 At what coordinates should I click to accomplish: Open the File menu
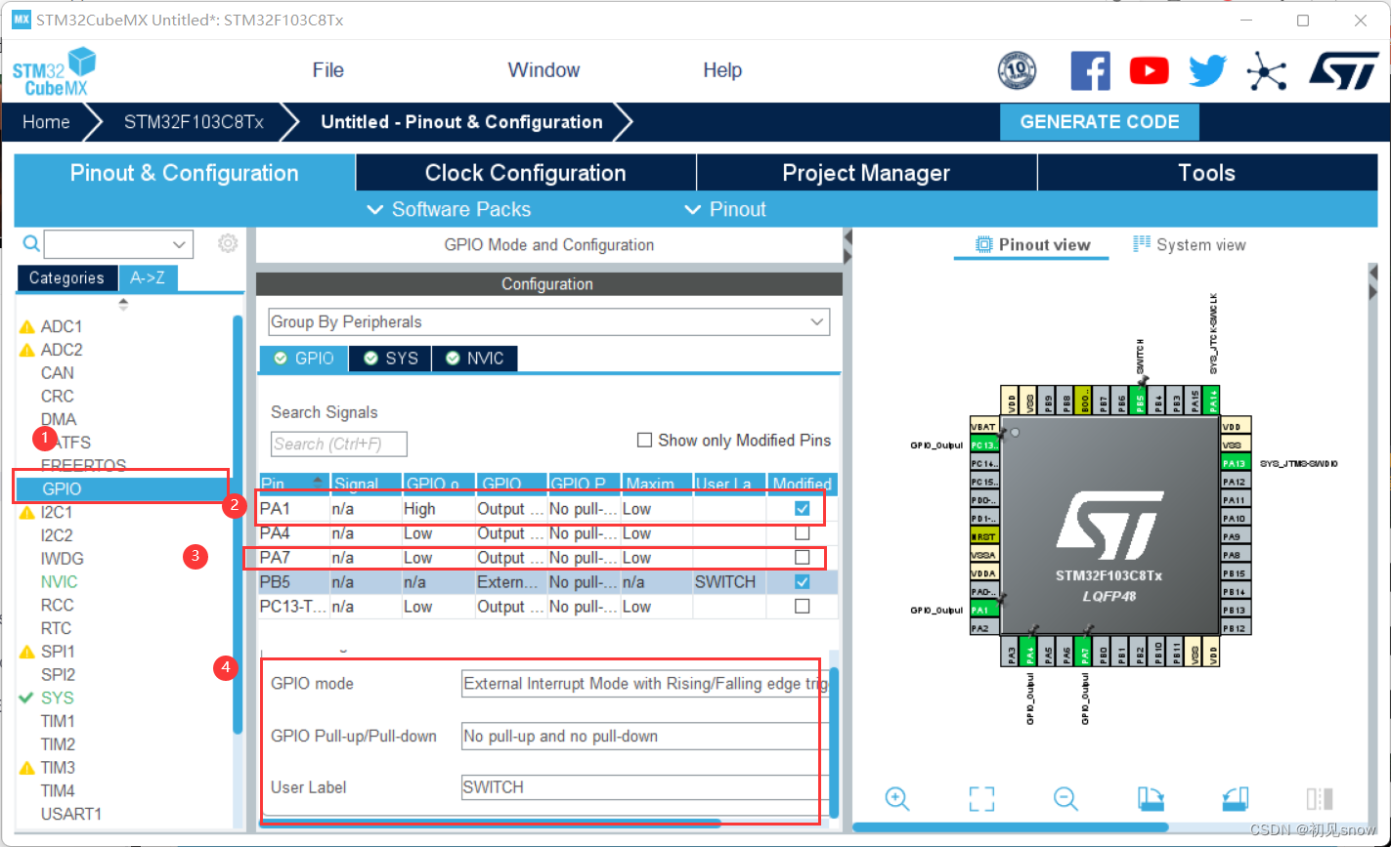(x=328, y=70)
